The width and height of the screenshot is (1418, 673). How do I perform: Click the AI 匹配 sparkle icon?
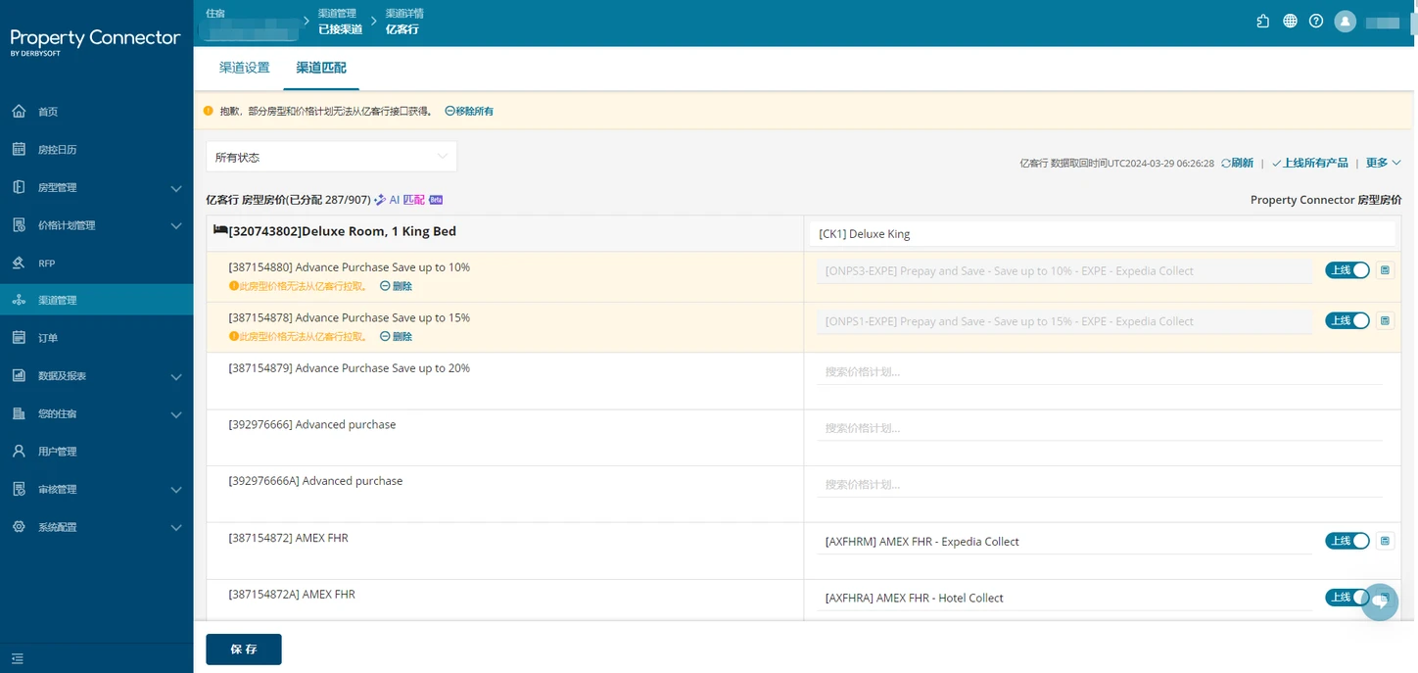point(380,200)
